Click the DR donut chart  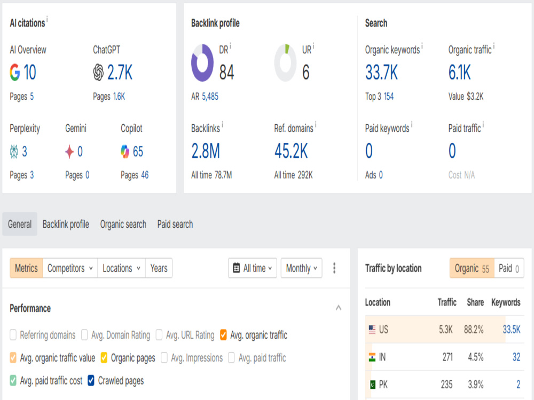pos(202,63)
